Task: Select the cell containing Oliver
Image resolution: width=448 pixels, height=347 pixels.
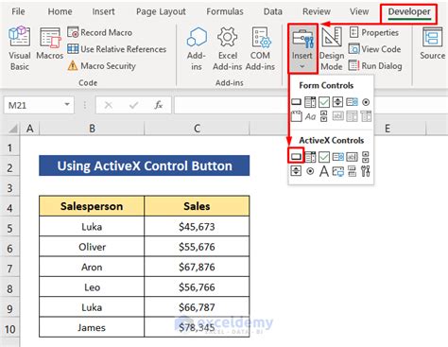Action: point(92,247)
